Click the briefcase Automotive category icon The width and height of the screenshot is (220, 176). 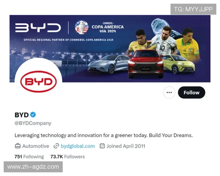click(x=18, y=146)
